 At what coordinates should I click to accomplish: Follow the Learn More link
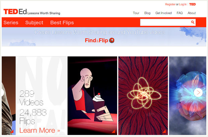pos(40,130)
